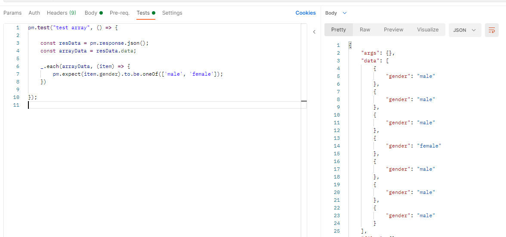Click the "gender": "male" on response line 5
Image resolution: width=506 pixels, height=237 pixels.
coord(411,76)
